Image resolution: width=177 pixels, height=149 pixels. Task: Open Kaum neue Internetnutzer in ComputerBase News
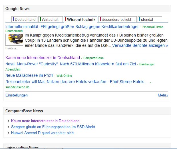click(x=45, y=121)
